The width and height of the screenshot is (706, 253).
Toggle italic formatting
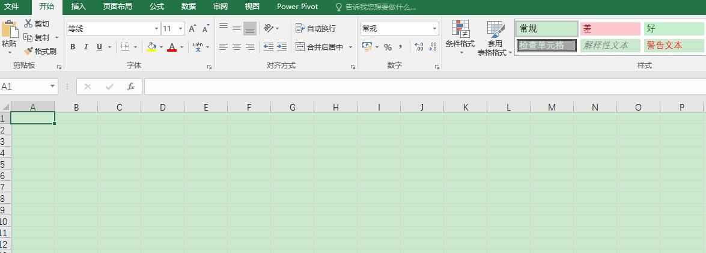(x=86, y=47)
